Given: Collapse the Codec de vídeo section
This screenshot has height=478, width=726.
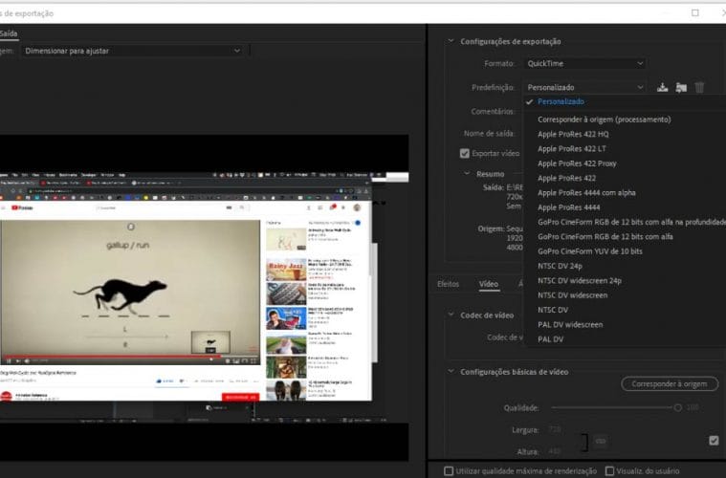Looking at the screenshot, I should pos(451,314).
